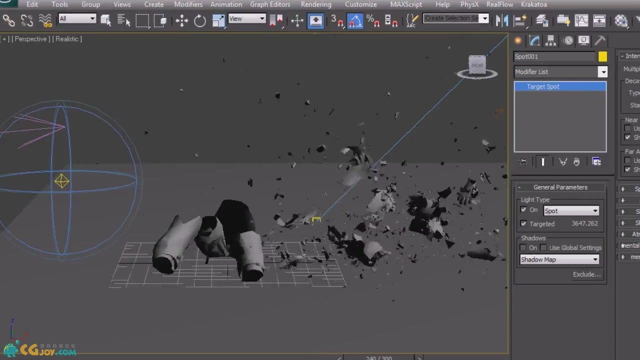The width and height of the screenshot is (640, 360).
Task: Open the Schematic View icon
Action: pyautogui.click(x=599, y=20)
